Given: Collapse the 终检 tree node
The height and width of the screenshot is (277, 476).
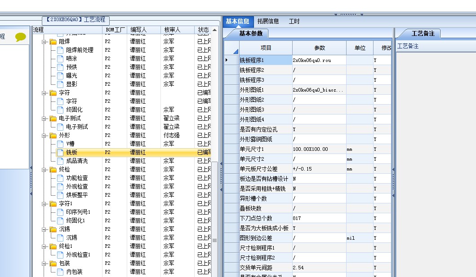Looking at the screenshot, I should pos(44,170).
